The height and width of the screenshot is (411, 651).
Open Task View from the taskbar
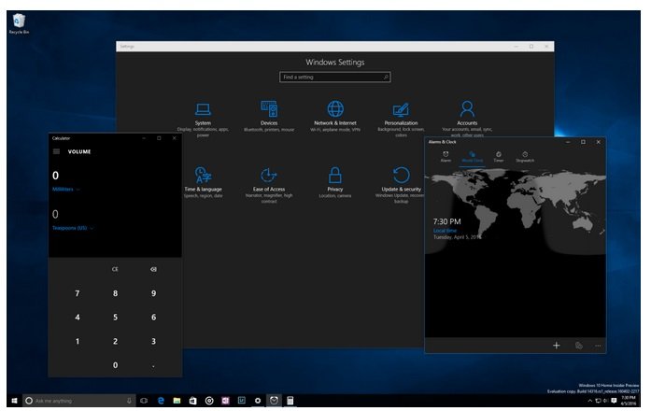(144, 401)
